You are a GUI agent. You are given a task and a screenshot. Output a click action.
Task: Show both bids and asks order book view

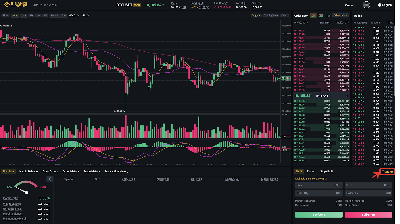point(313,15)
